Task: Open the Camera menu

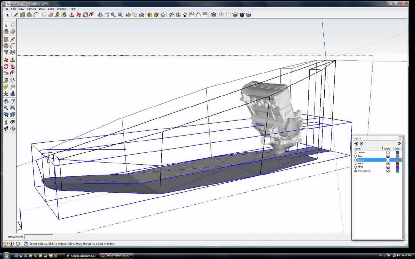Action: click(x=31, y=9)
